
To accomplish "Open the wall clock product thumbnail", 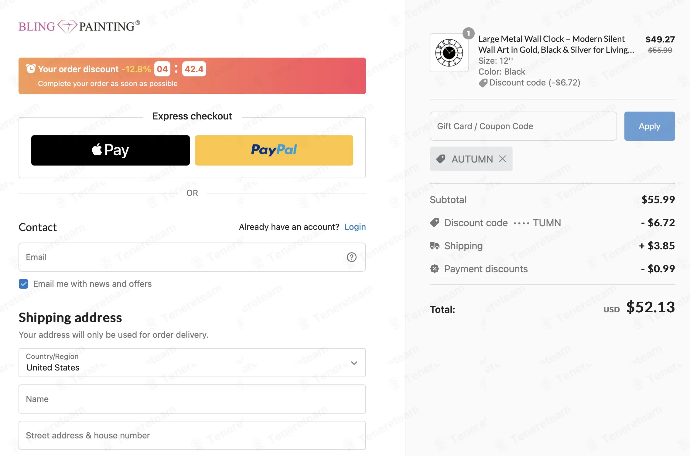I will [x=449, y=53].
